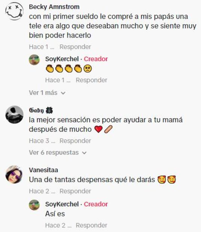Open Vanesitaa username link
201x232 pixels.
pos(43,170)
